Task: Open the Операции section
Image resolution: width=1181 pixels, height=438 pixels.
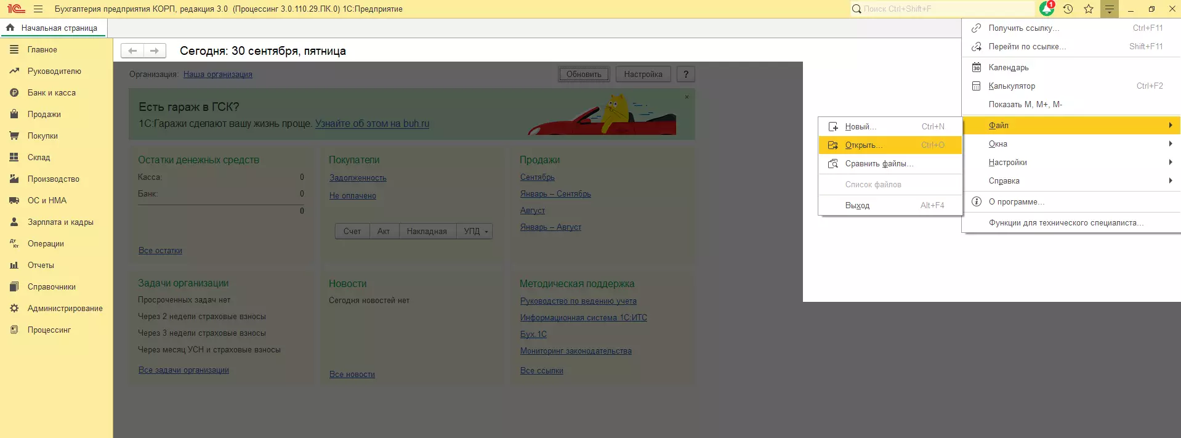Action: pos(46,244)
